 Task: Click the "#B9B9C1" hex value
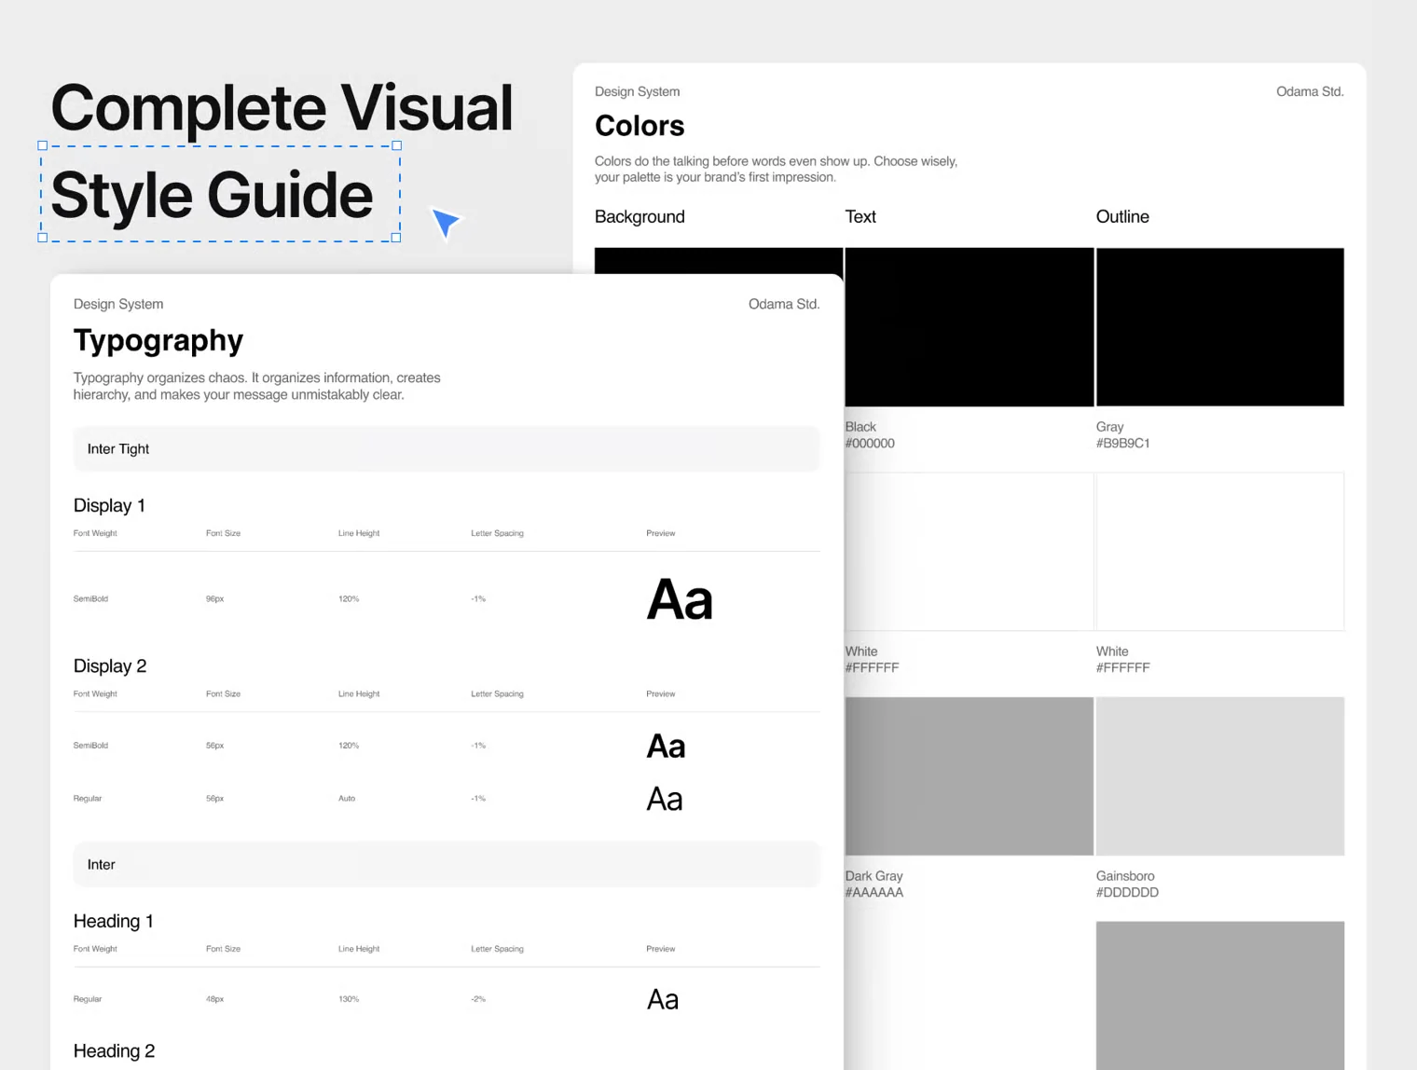1122,444
